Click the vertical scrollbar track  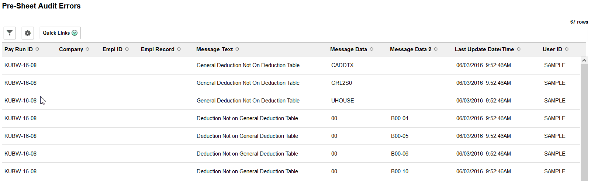pyautogui.click(x=584, y=122)
